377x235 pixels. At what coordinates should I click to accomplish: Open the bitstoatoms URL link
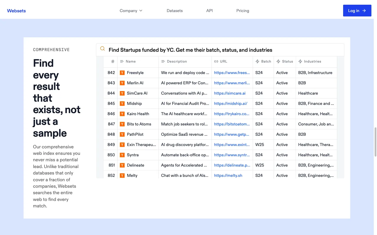tap(232, 124)
